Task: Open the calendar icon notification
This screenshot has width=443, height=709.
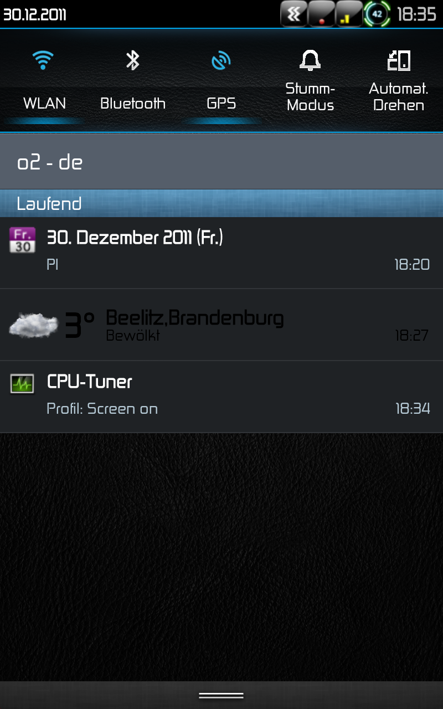Action: tap(23, 240)
